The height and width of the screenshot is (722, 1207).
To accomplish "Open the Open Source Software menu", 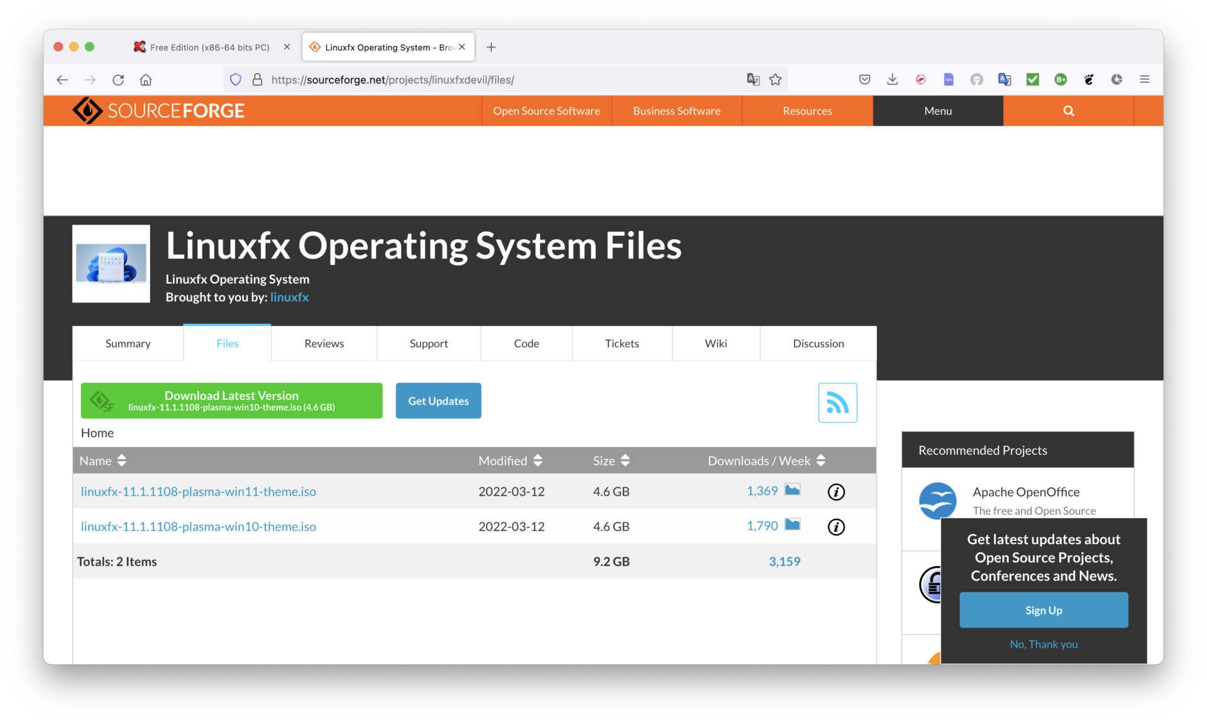I will [x=546, y=111].
